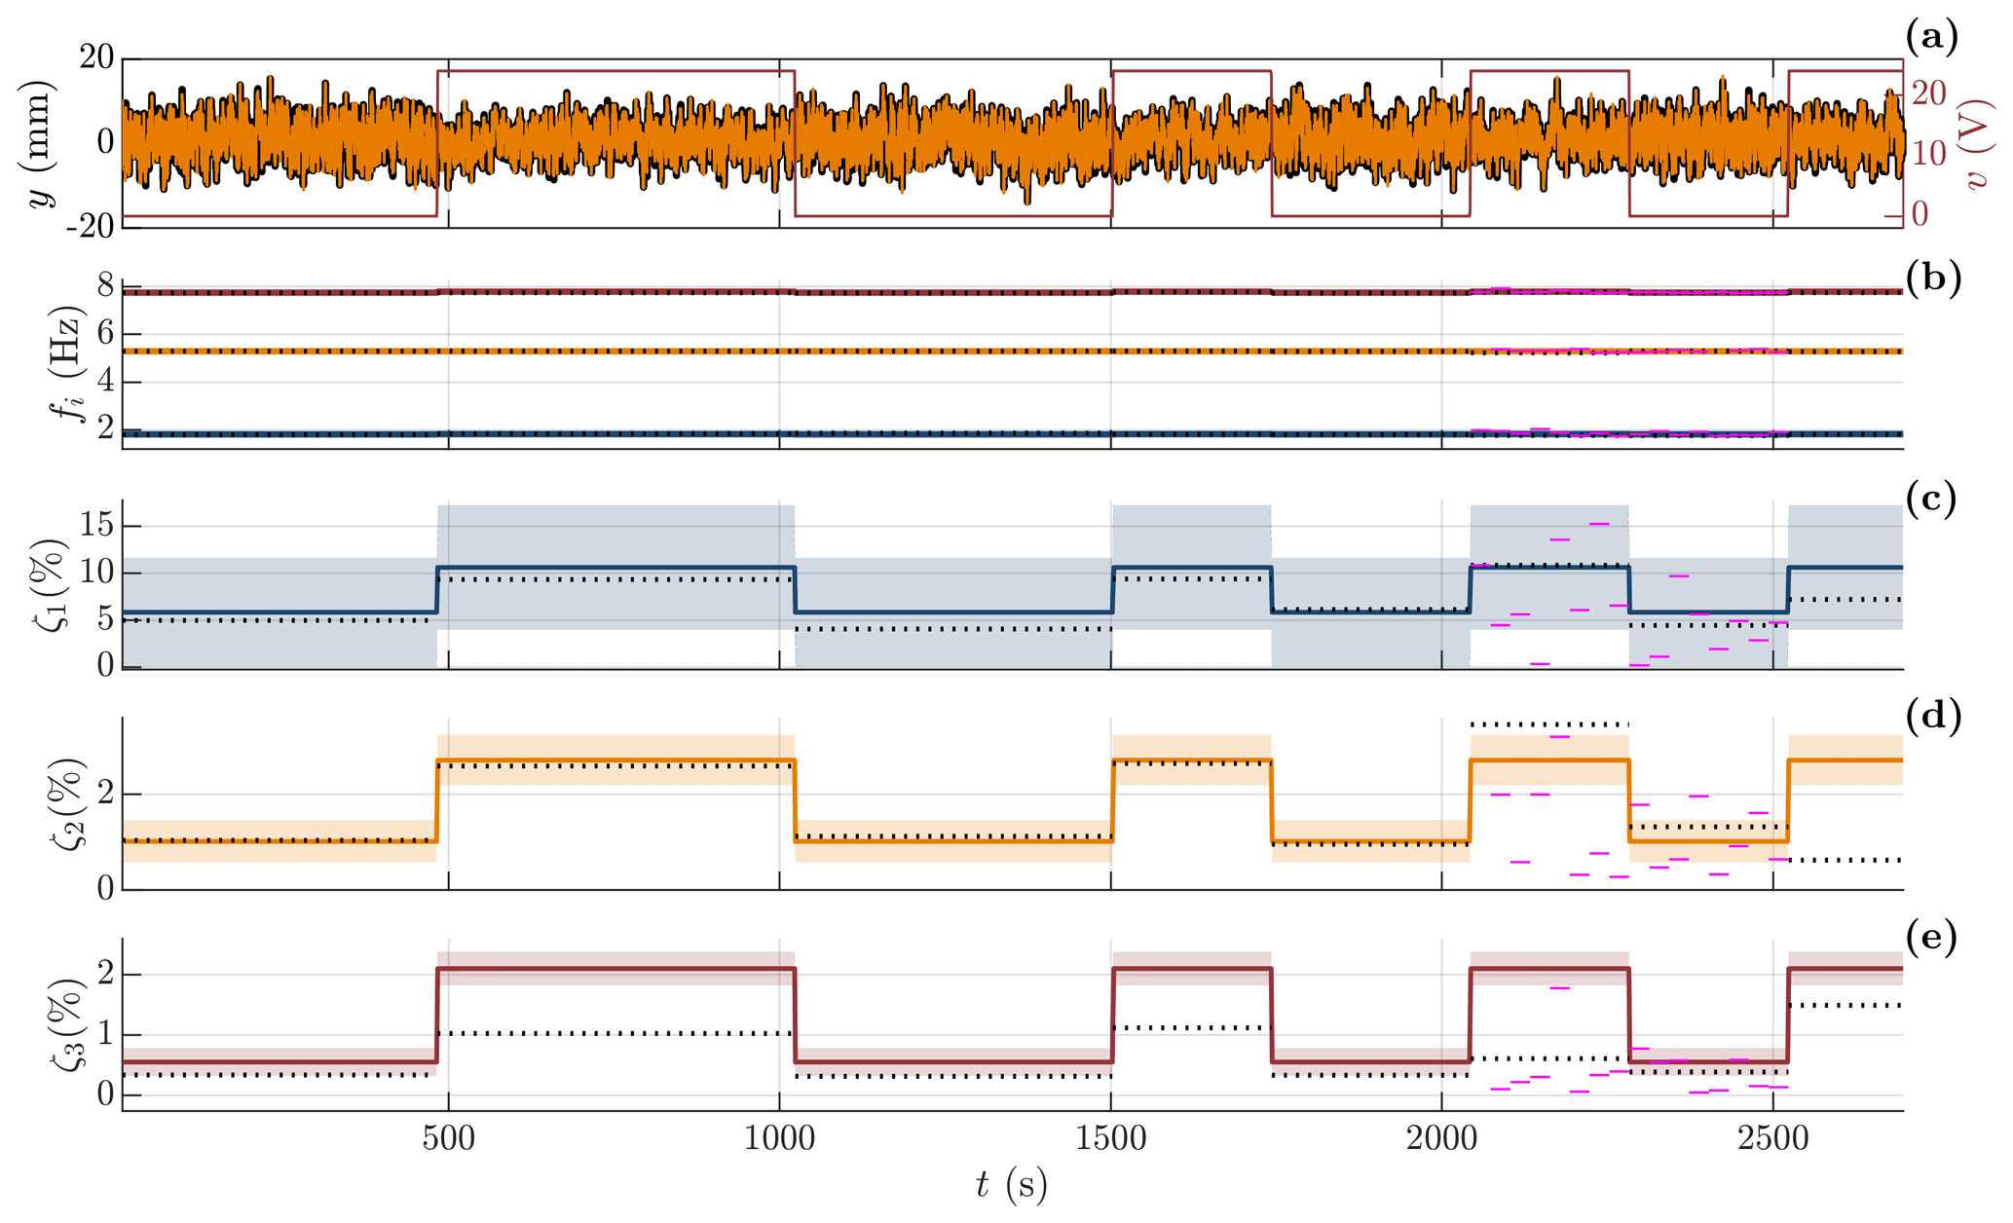2013x1223 pixels.
Task: Click the 2000 tick on time axis
Action: pos(1441,1138)
